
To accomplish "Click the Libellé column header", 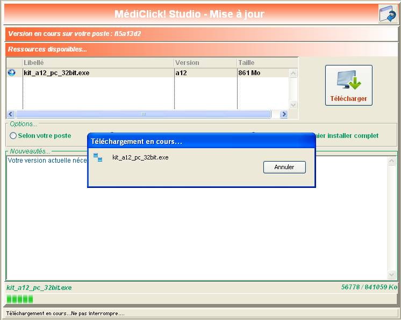I will click(98, 63).
